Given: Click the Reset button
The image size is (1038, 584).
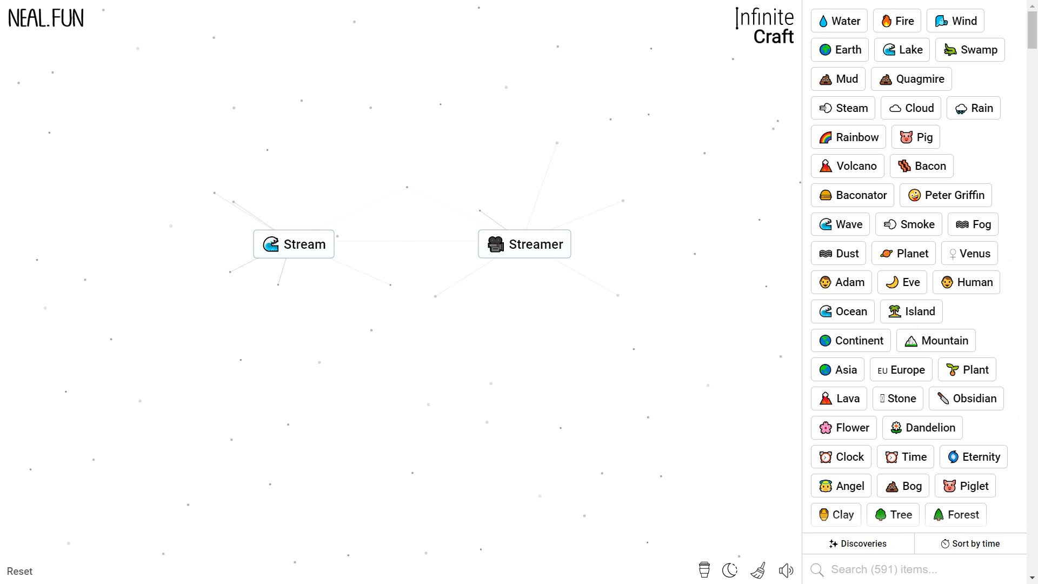Looking at the screenshot, I should (x=19, y=570).
